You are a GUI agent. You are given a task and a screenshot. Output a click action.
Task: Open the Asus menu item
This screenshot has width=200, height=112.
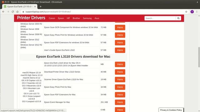[97, 18]
